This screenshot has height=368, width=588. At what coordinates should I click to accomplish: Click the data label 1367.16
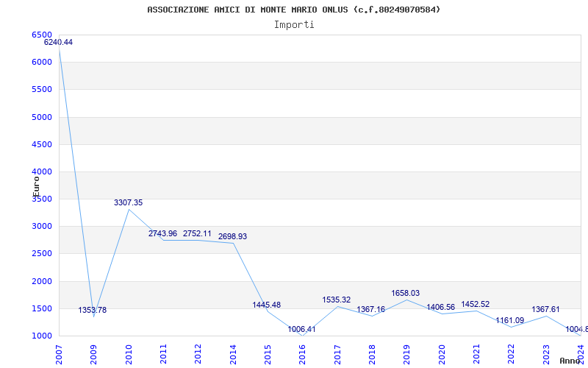(x=370, y=309)
